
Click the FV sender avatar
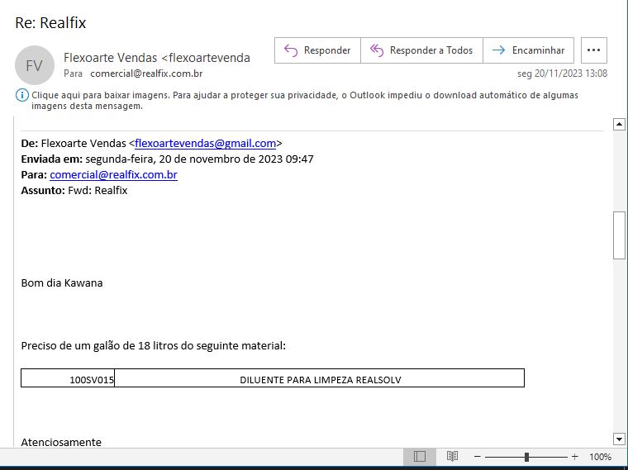34,65
